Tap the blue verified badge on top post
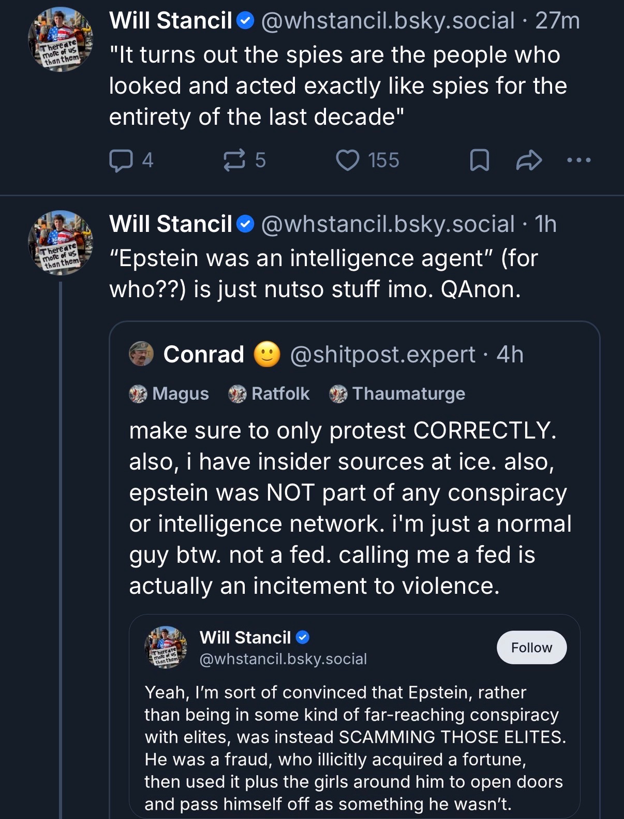Viewport: 624px width, 819px height. [245, 21]
